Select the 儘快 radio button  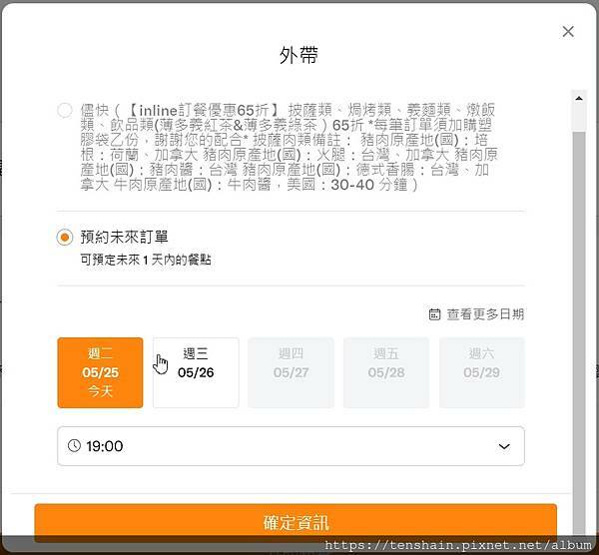pos(65,110)
